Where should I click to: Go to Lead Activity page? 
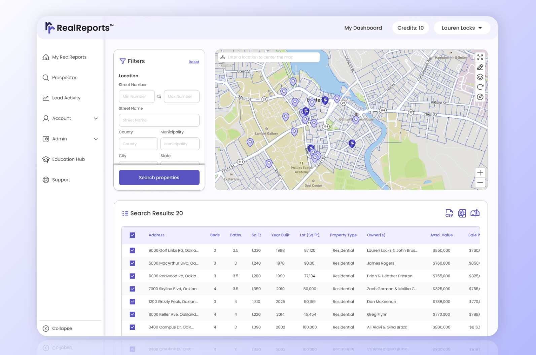coord(66,98)
